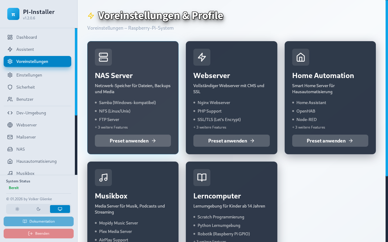Switch to dark theme with moon toggle
388x242 pixels.
[38, 209]
